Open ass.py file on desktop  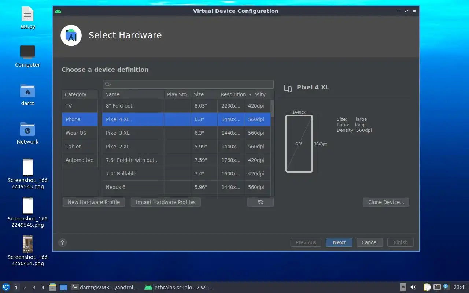point(27,18)
